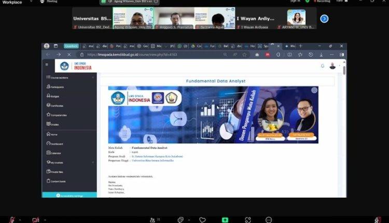Click green Share Screen button

225,220
